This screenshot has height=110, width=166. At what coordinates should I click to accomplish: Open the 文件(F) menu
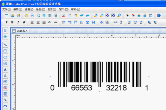pyautogui.click(x=7, y=9)
